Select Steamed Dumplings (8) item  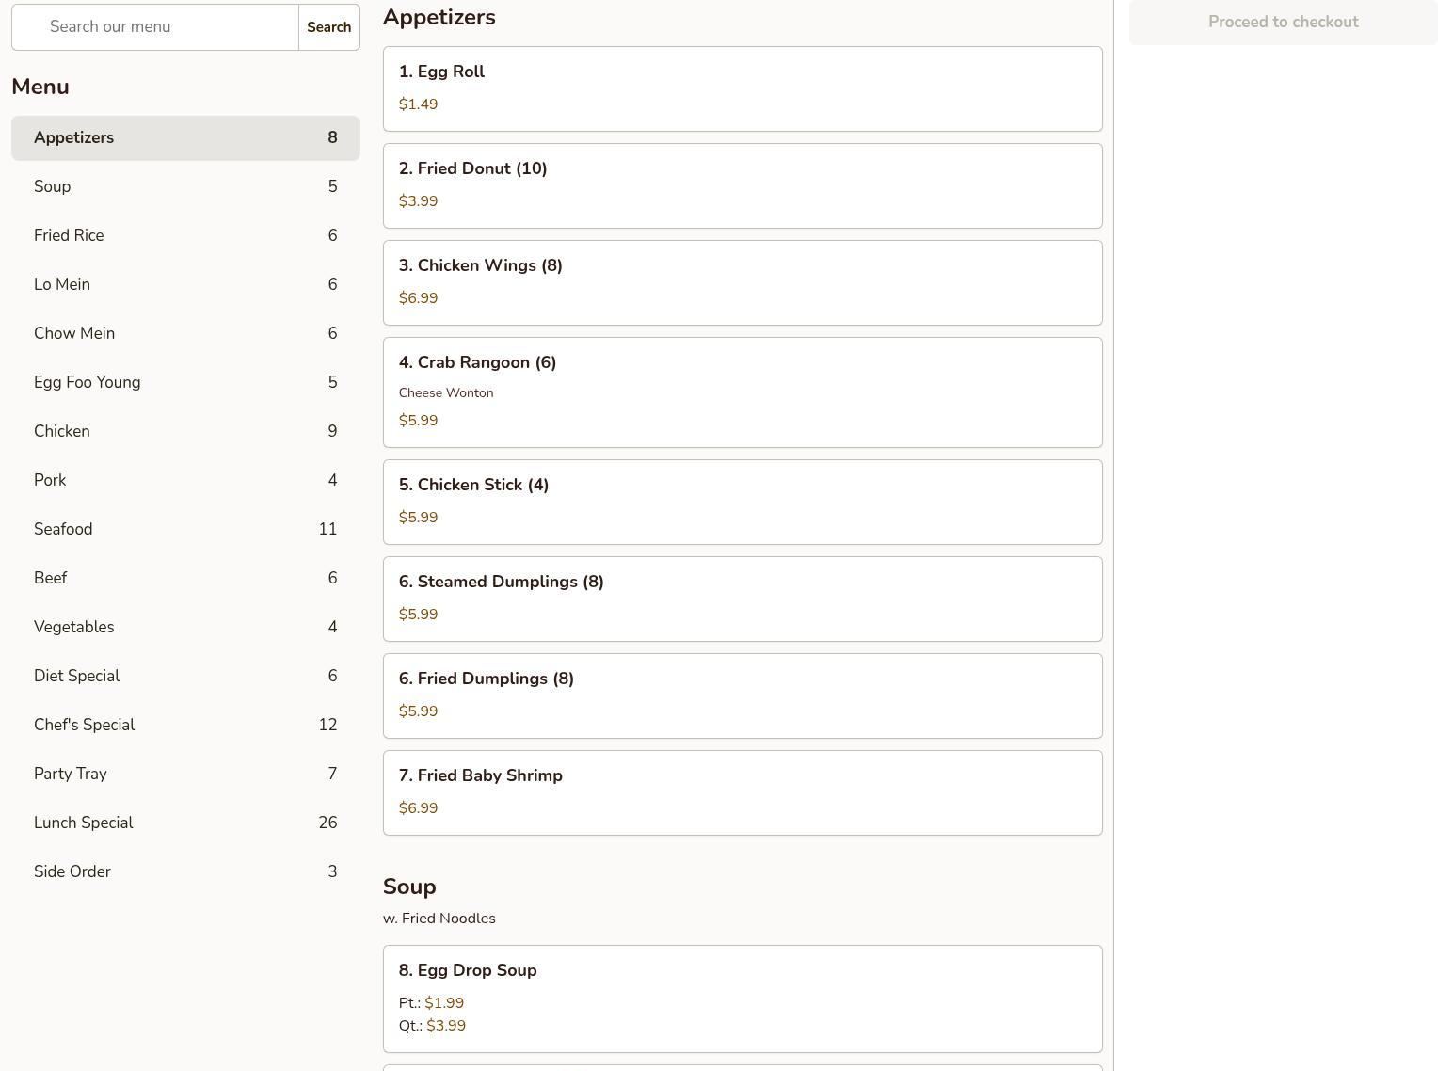(742, 599)
